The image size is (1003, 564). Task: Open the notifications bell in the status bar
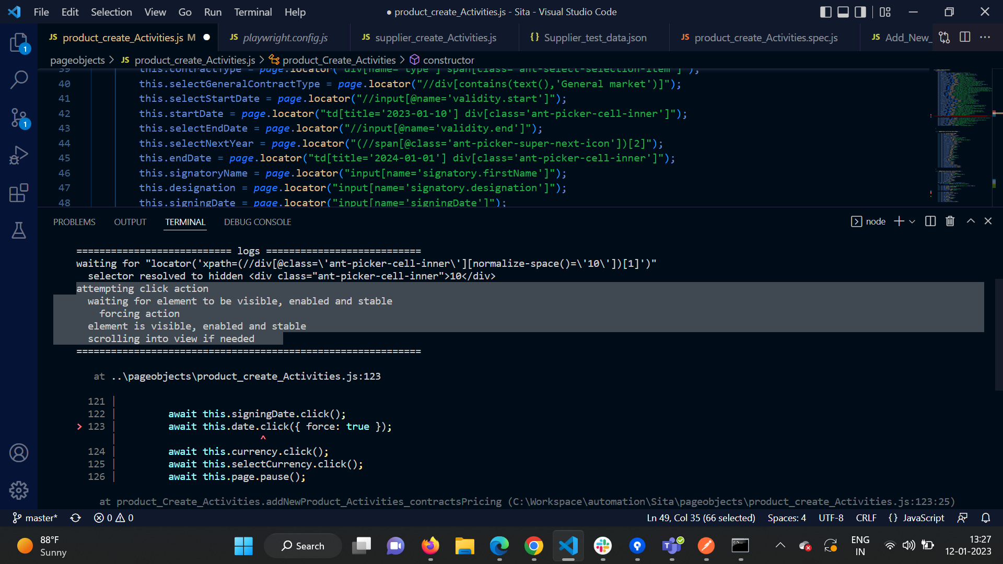(x=986, y=518)
